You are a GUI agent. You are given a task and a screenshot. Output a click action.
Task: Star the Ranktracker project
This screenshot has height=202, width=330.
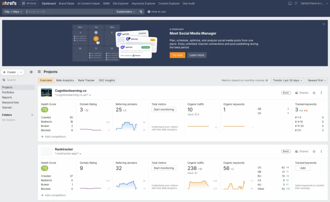click(314, 151)
